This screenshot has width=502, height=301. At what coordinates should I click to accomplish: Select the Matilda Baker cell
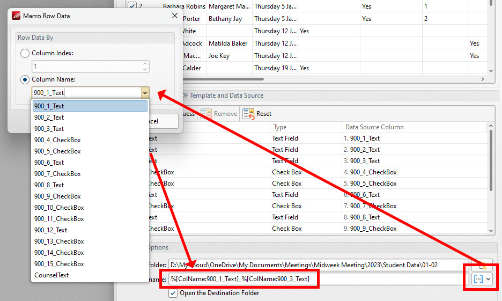point(230,43)
